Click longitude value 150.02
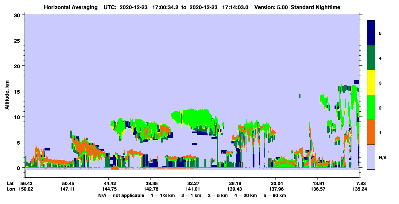The width and height of the screenshot is (399, 204). pos(25,189)
